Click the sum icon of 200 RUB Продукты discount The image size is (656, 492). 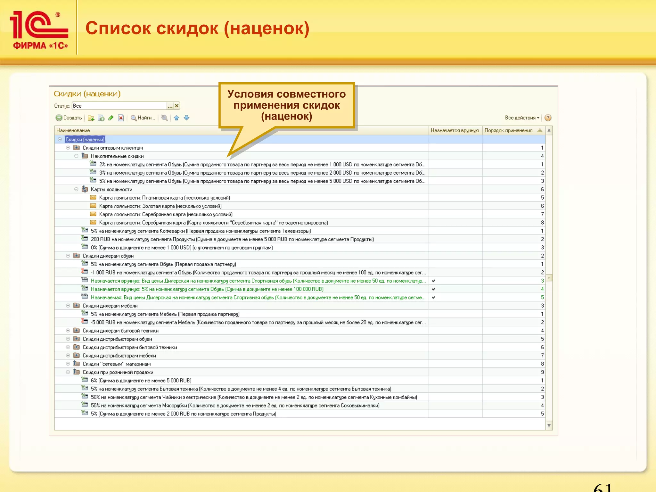coord(85,238)
